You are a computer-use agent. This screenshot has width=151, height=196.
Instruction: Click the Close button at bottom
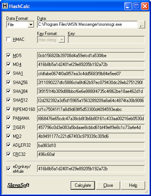[108, 185]
